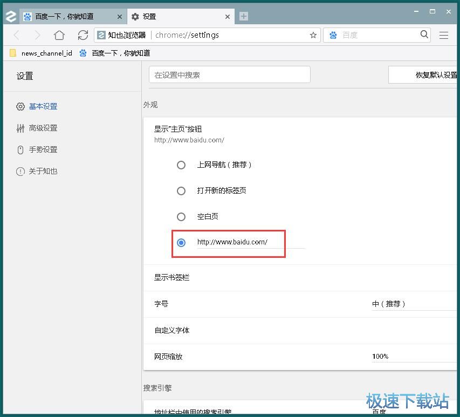
Task: Open the 网页缩放 100% dropdown
Action: pos(414,357)
